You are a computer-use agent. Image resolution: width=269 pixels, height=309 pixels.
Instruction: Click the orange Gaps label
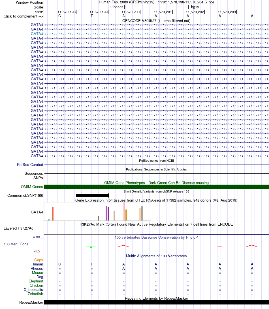39,260
